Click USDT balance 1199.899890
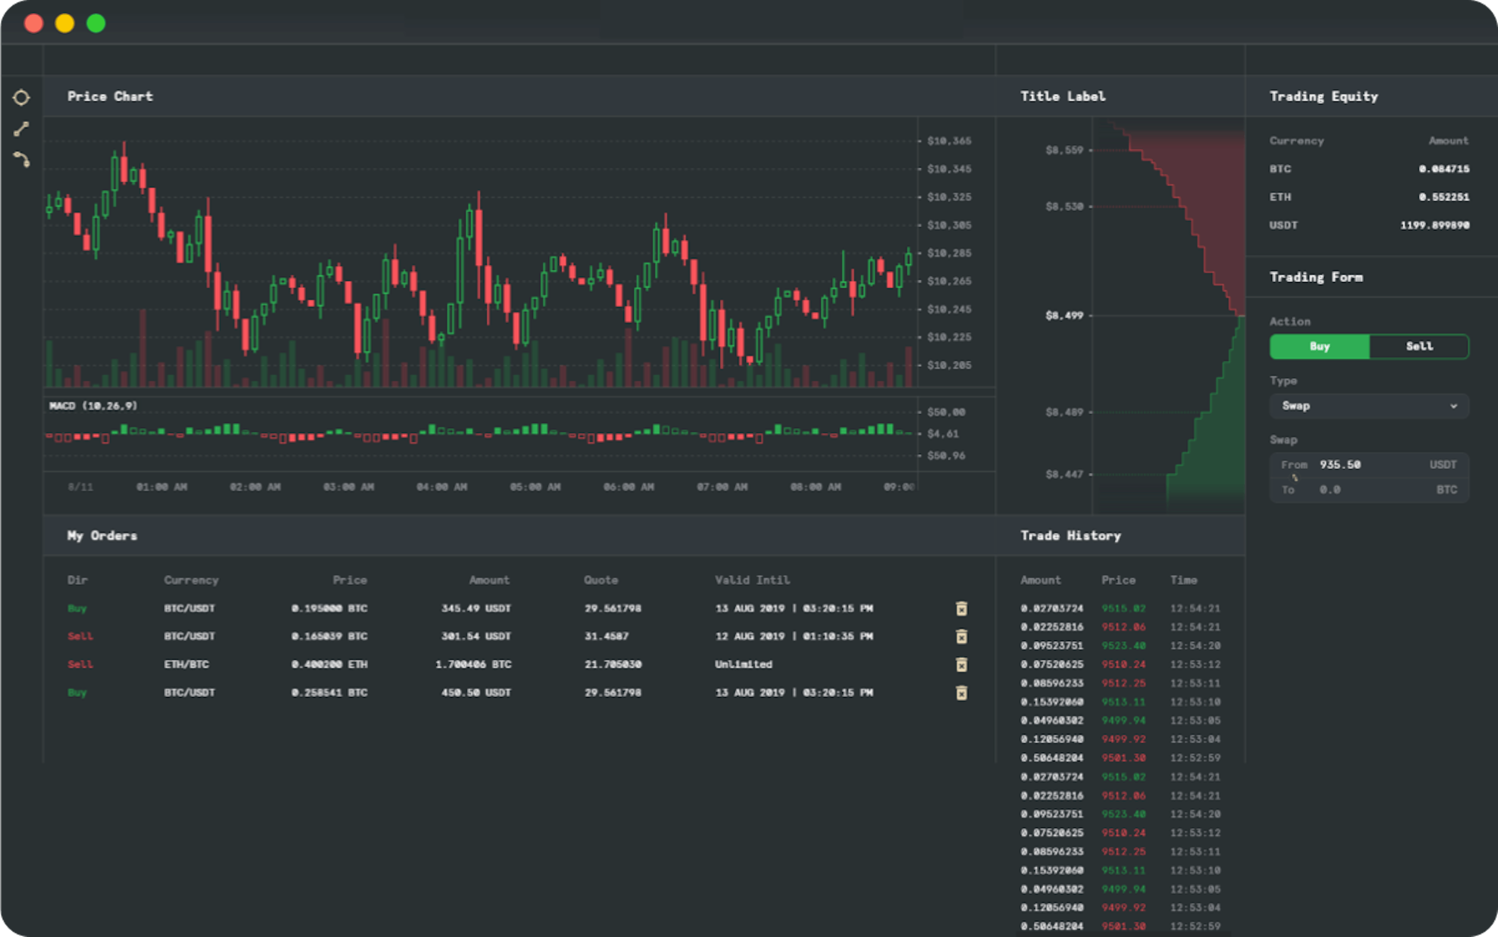1498x937 pixels. click(x=1434, y=225)
